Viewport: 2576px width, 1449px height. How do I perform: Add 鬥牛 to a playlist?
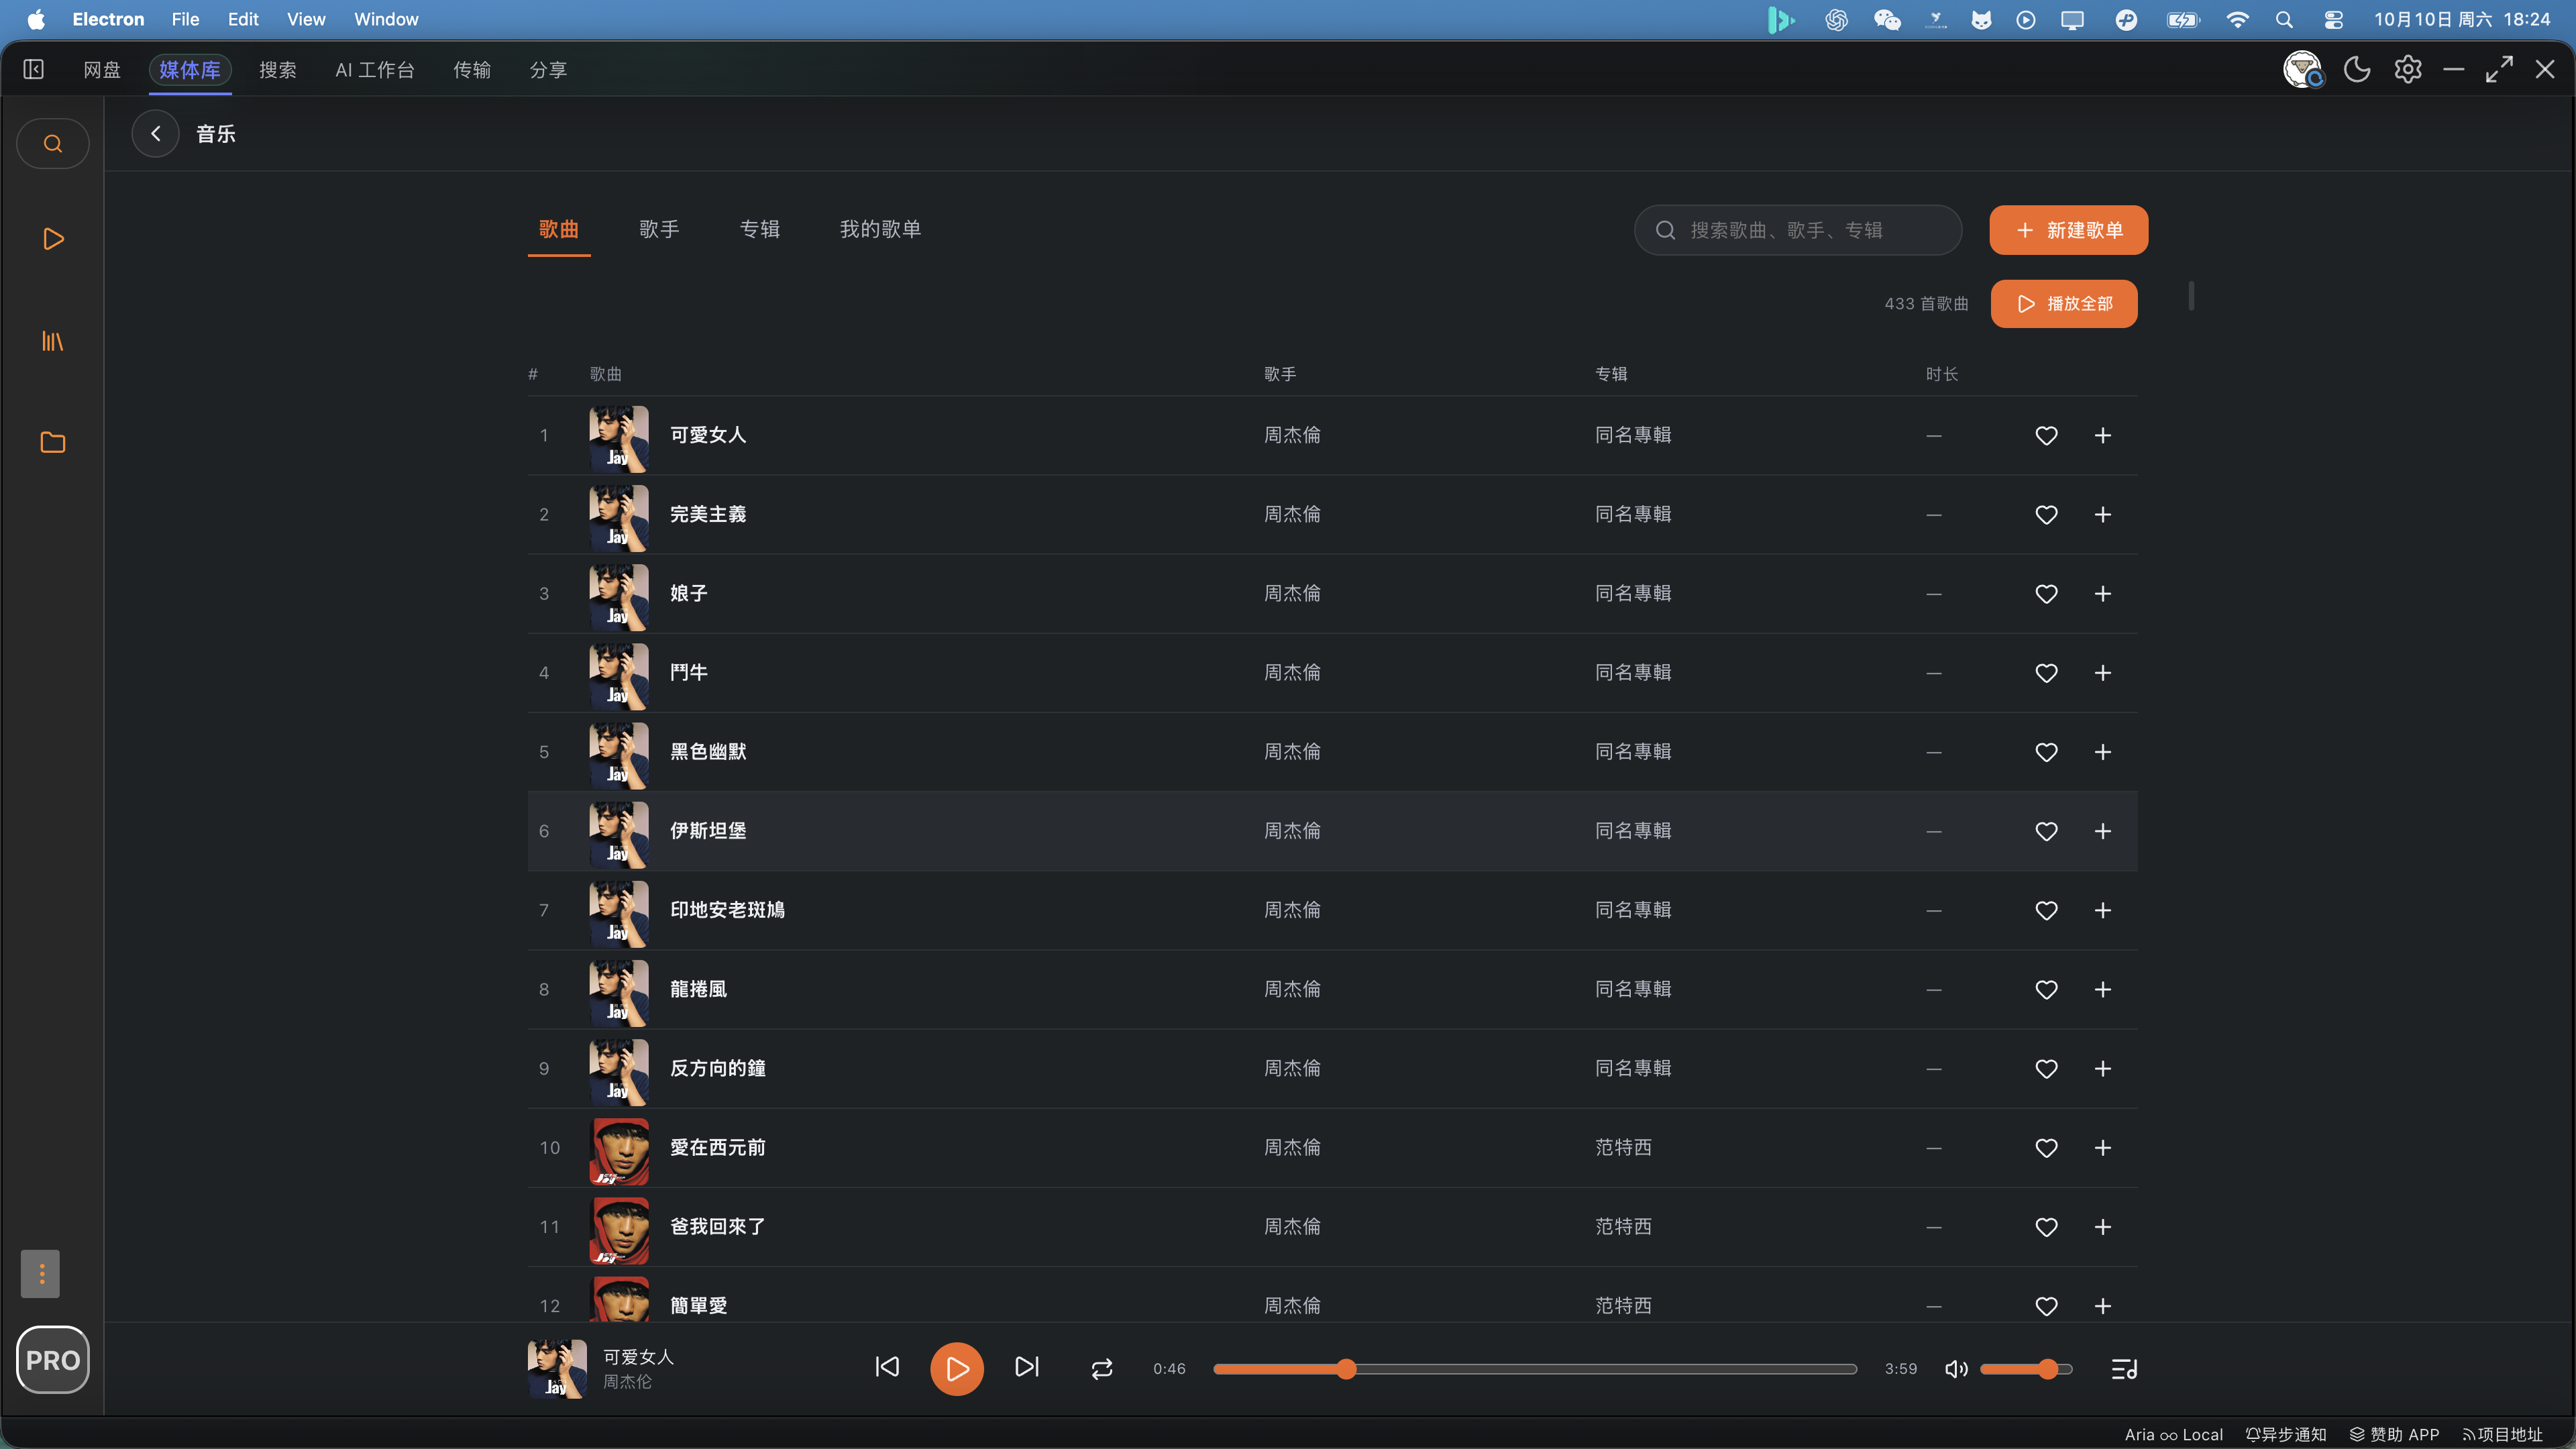[x=2103, y=672]
